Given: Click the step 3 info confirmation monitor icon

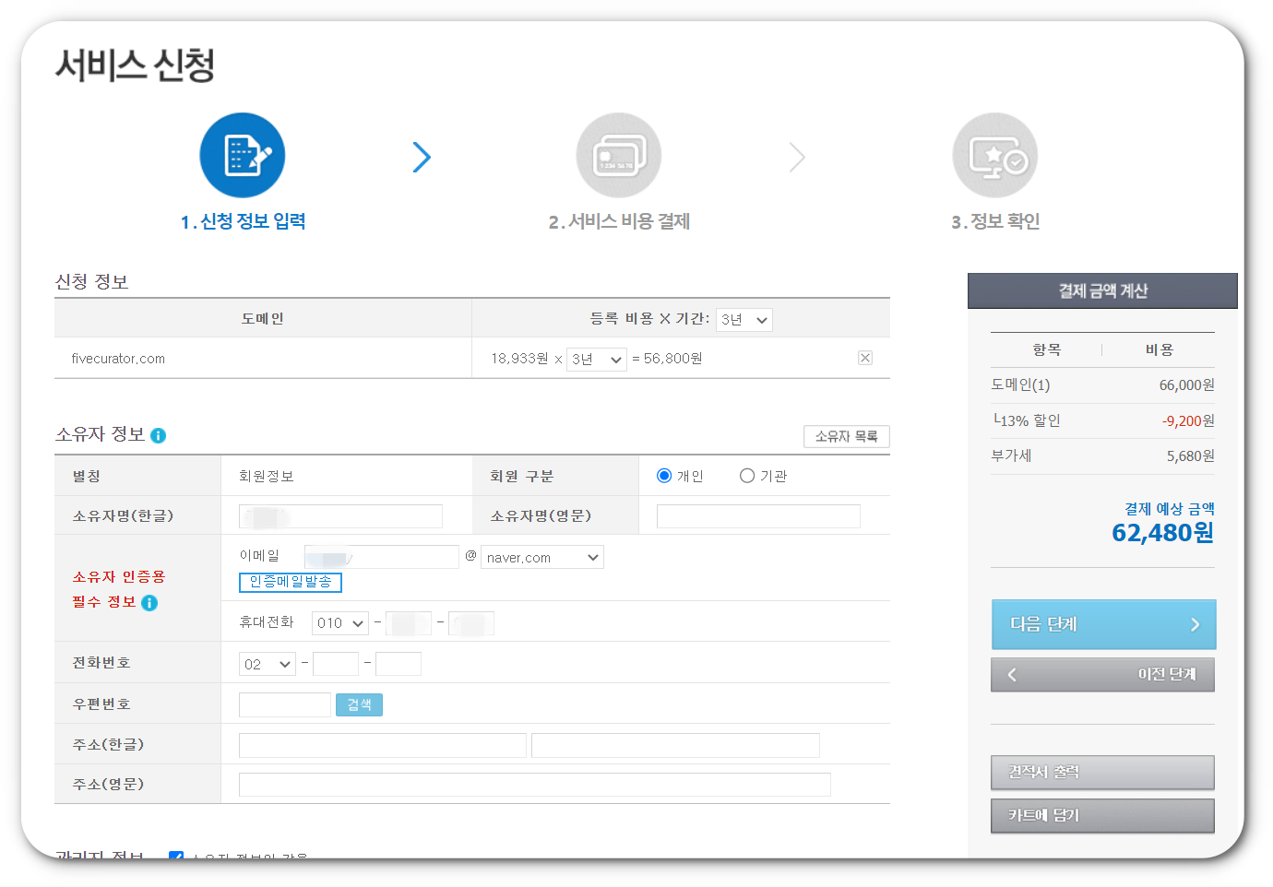Looking at the screenshot, I should (994, 155).
